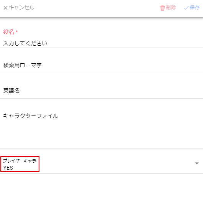This screenshot has width=203, height=203.
Task: Open the プレイヤーキャラ select by its label
Action: (x=20, y=161)
